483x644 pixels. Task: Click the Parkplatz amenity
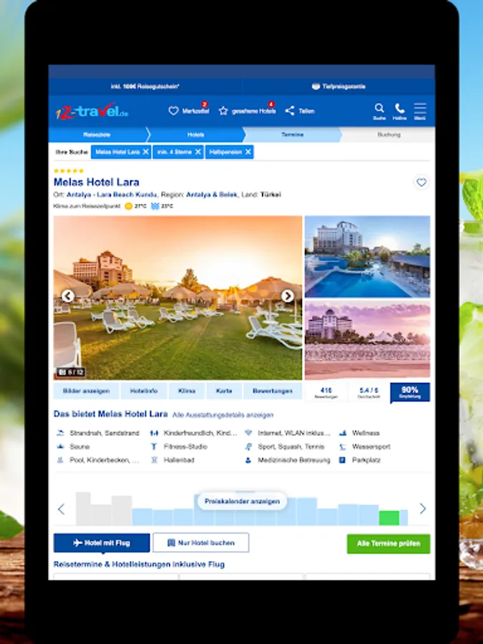click(x=360, y=460)
